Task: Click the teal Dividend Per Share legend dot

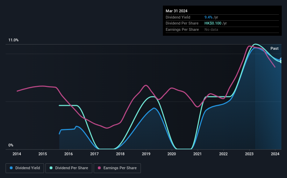Action: [x=51, y=168]
